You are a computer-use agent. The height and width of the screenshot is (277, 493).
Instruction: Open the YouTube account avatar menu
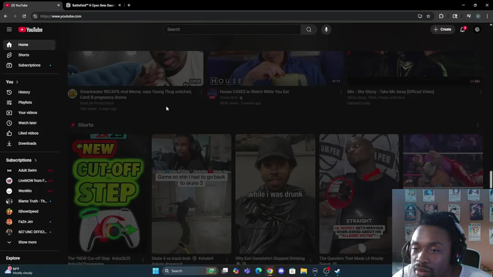[x=477, y=29]
